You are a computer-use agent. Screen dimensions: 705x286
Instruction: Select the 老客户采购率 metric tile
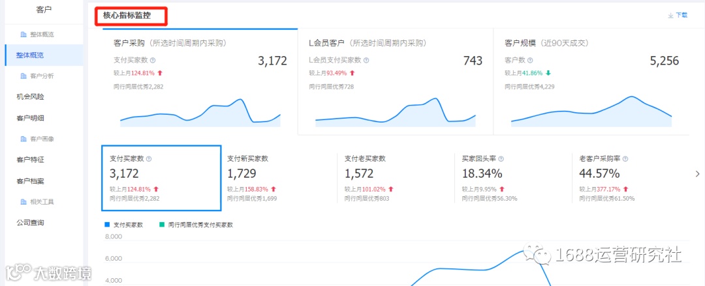631,178
